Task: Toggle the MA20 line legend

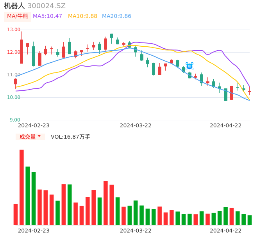Action: pos(116,16)
